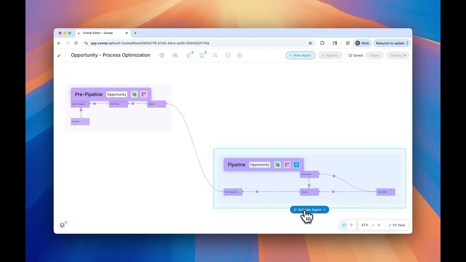This screenshot has height=262, width=466.
Task: Switch to the Funnel Editor - Sweep tab
Action: (98, 33)
